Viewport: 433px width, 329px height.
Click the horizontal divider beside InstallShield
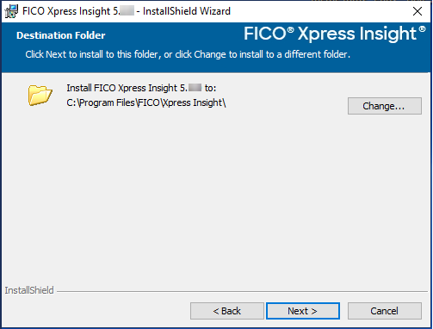click(242, 292)
